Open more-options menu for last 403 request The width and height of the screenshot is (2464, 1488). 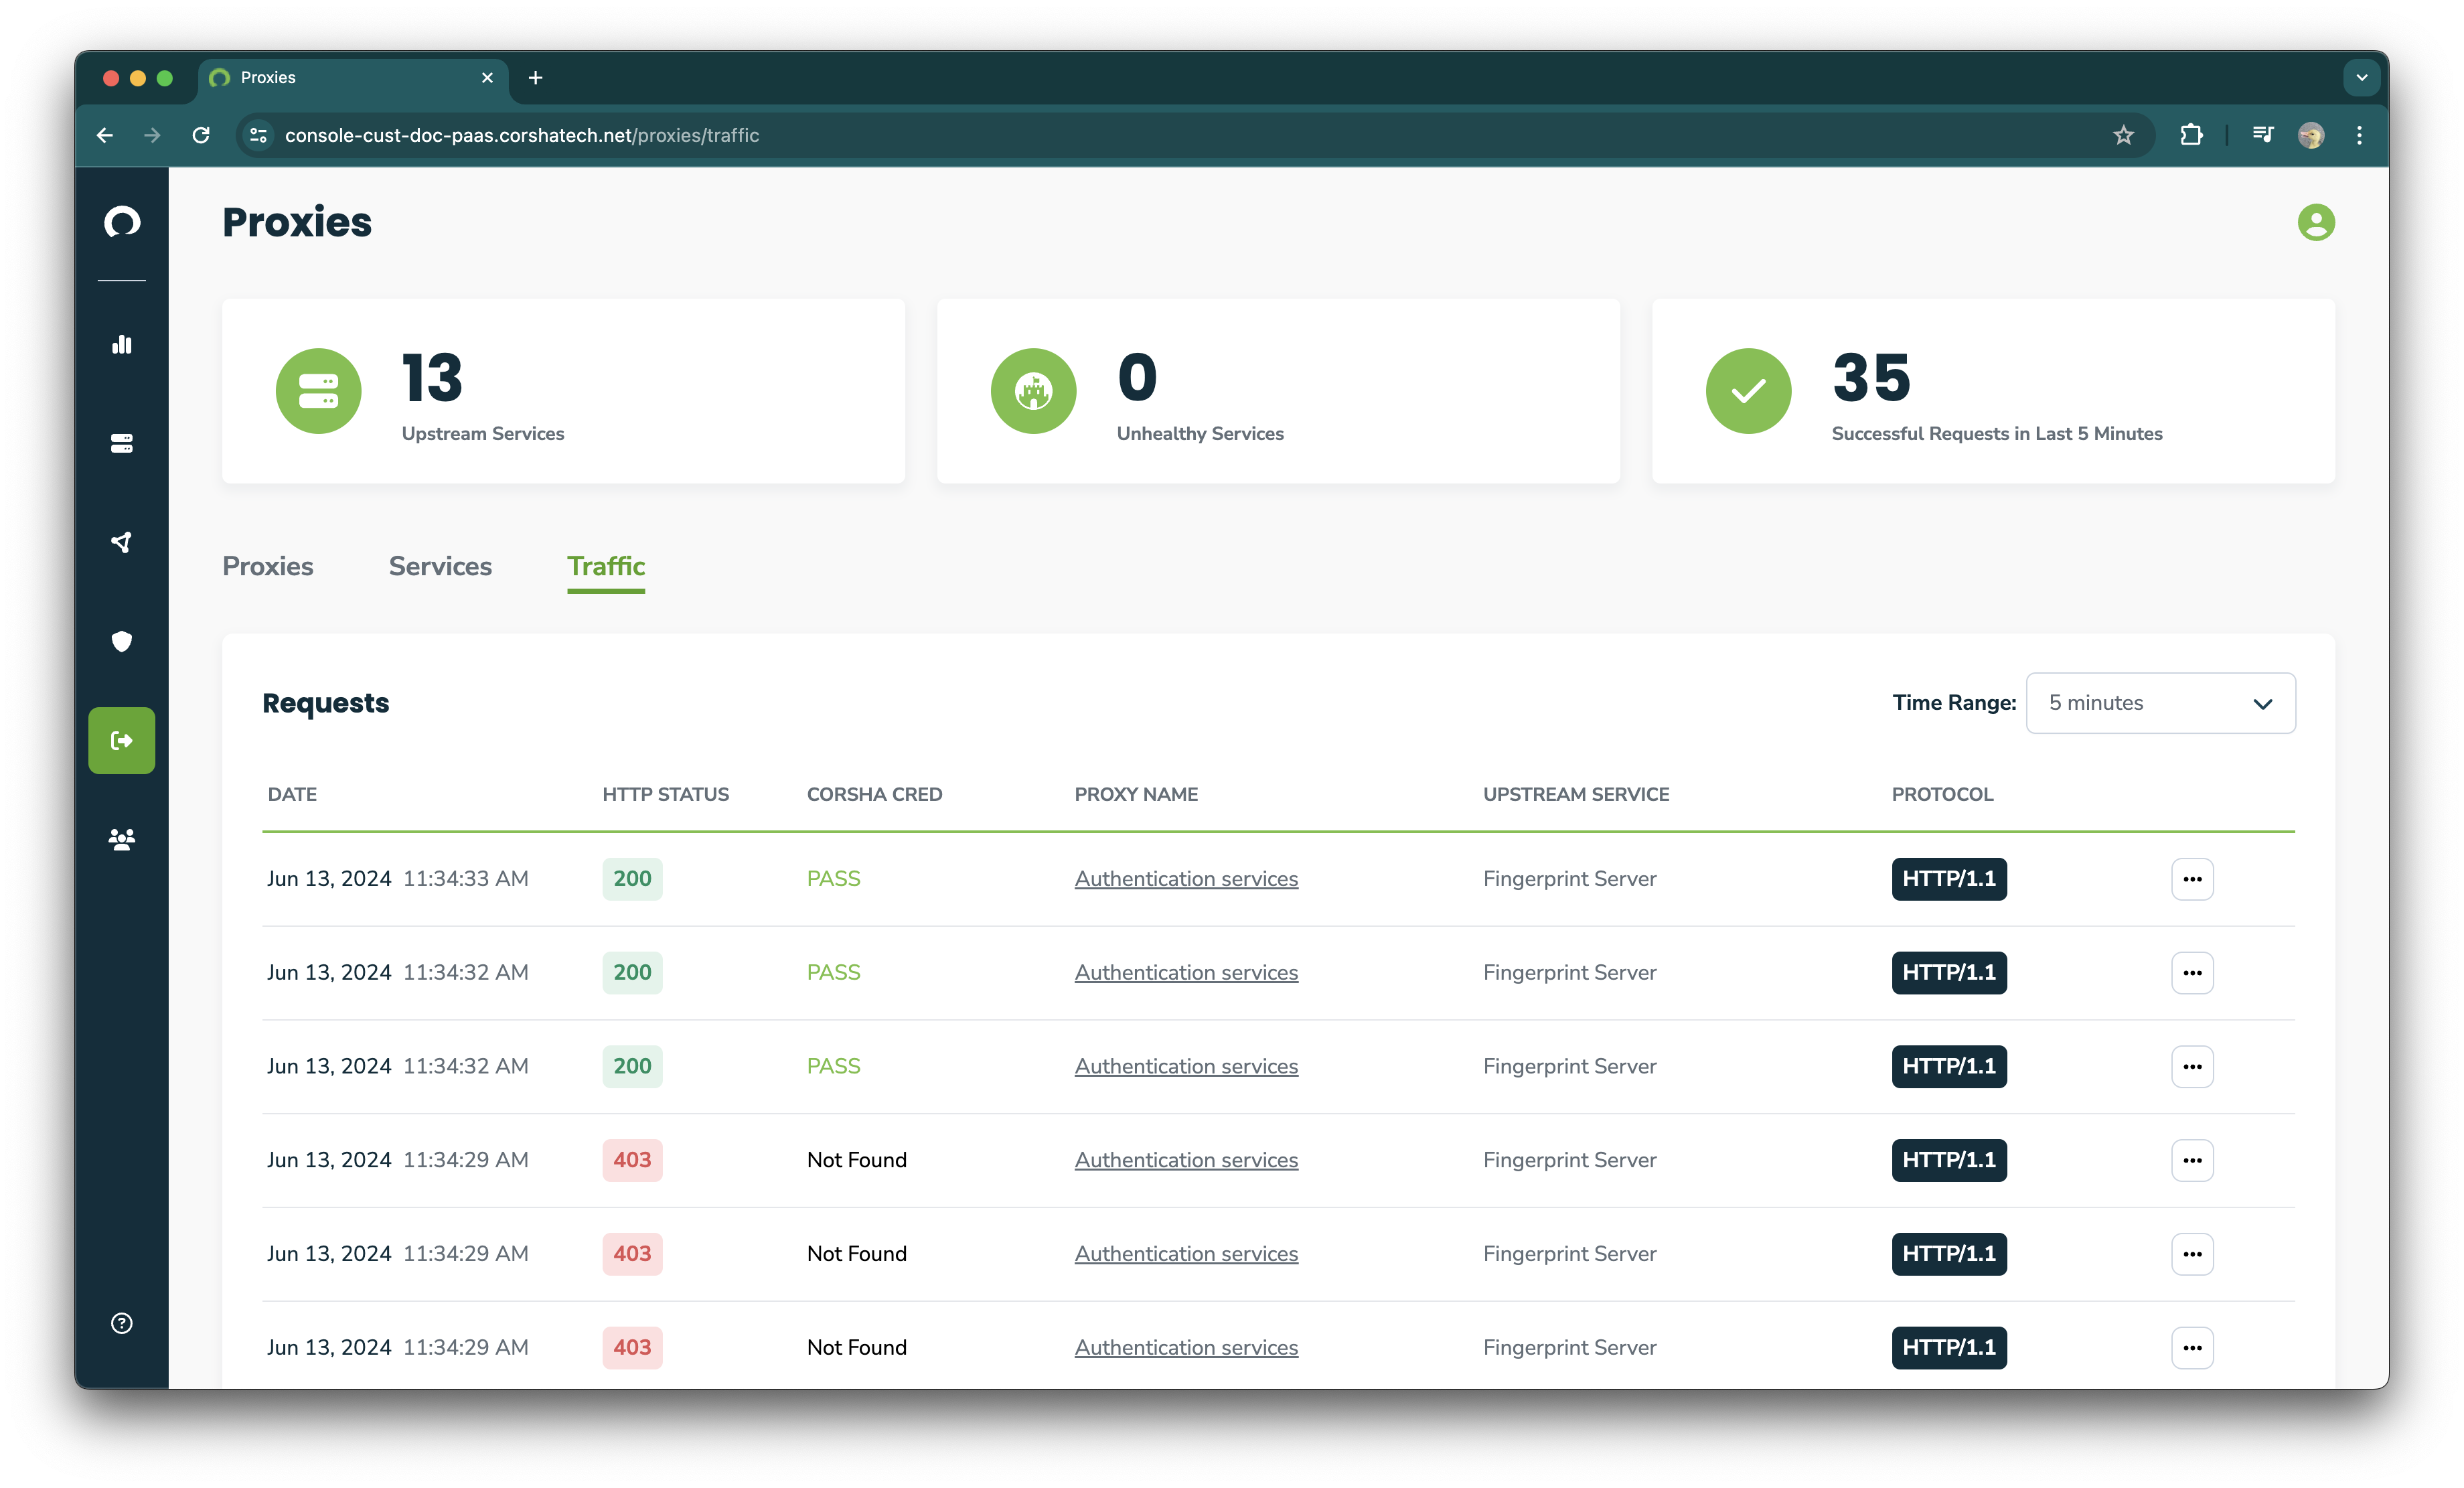click(x=2192, y=1348)
